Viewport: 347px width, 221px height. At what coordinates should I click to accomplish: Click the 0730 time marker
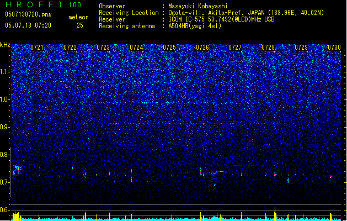pyautogui.click(x=334, y=48)
